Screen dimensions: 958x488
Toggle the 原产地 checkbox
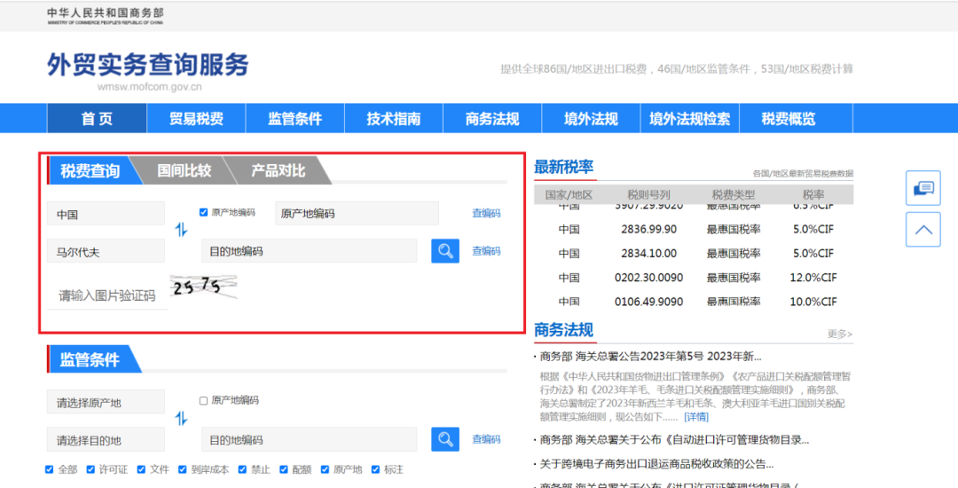324,469
